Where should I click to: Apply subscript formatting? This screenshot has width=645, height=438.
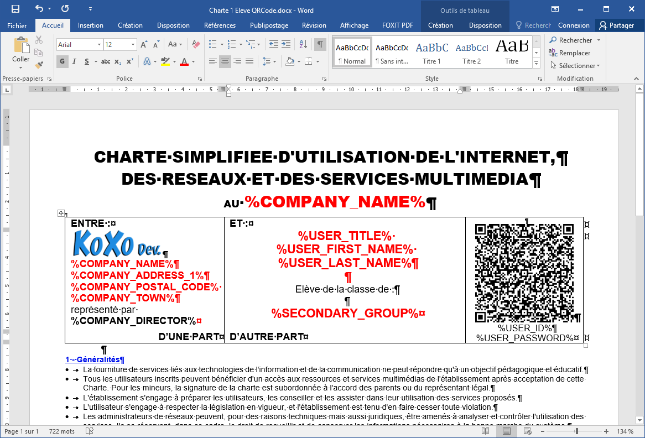(x=118, y=62)
